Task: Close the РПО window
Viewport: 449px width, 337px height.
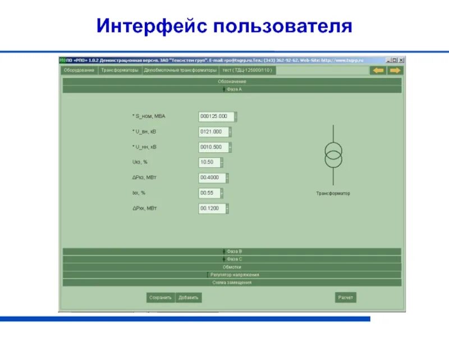Action: 401,60
